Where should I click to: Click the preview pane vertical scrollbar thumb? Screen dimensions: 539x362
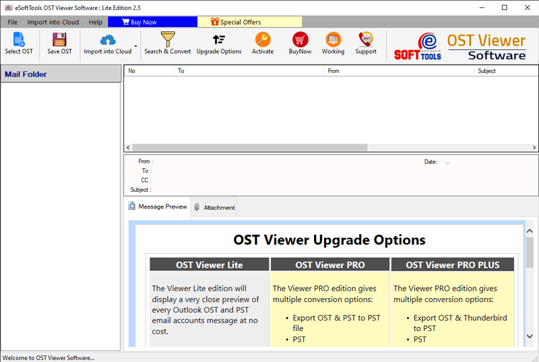[530, 252]
